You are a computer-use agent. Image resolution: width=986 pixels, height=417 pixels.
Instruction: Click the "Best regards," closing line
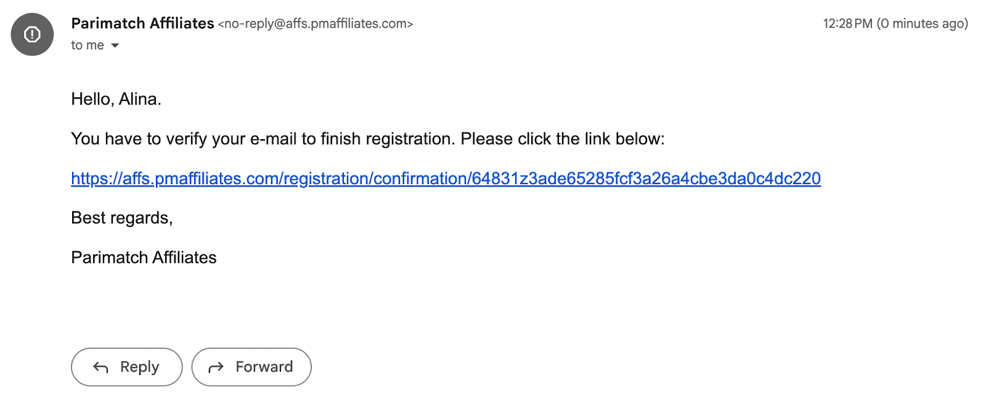tap(122, 218)
